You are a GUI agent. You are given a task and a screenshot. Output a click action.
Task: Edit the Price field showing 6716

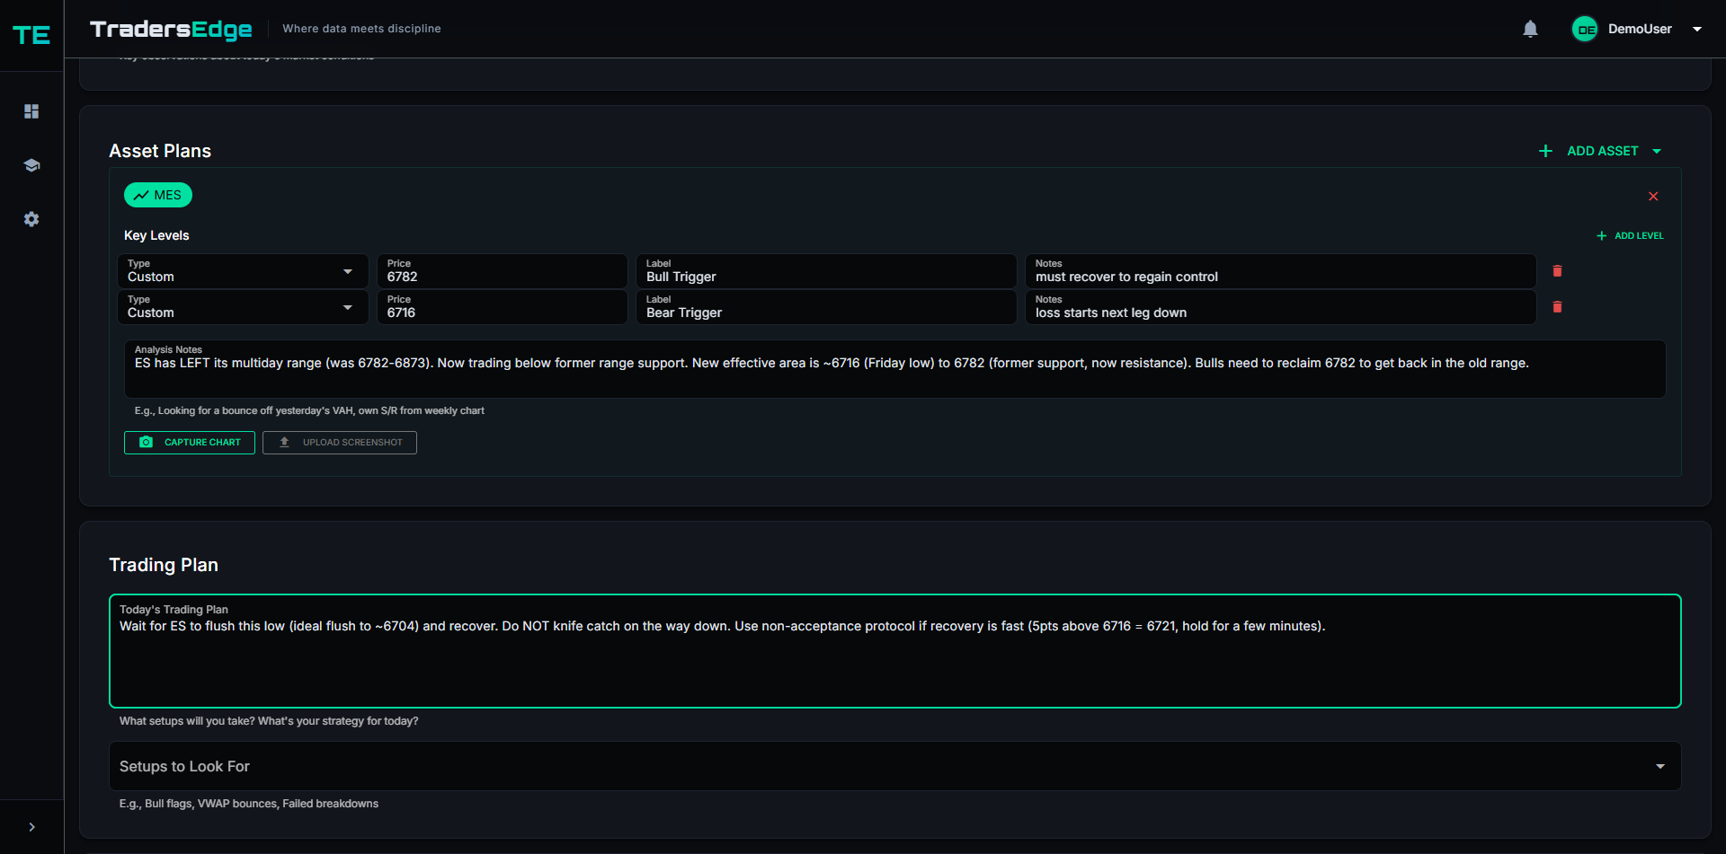502,307
